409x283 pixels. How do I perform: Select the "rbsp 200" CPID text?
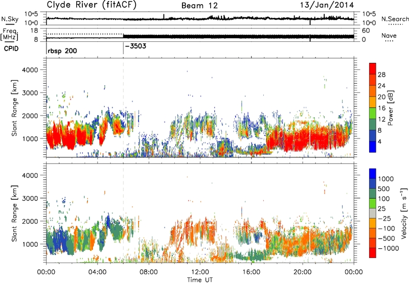coord(62,51)
